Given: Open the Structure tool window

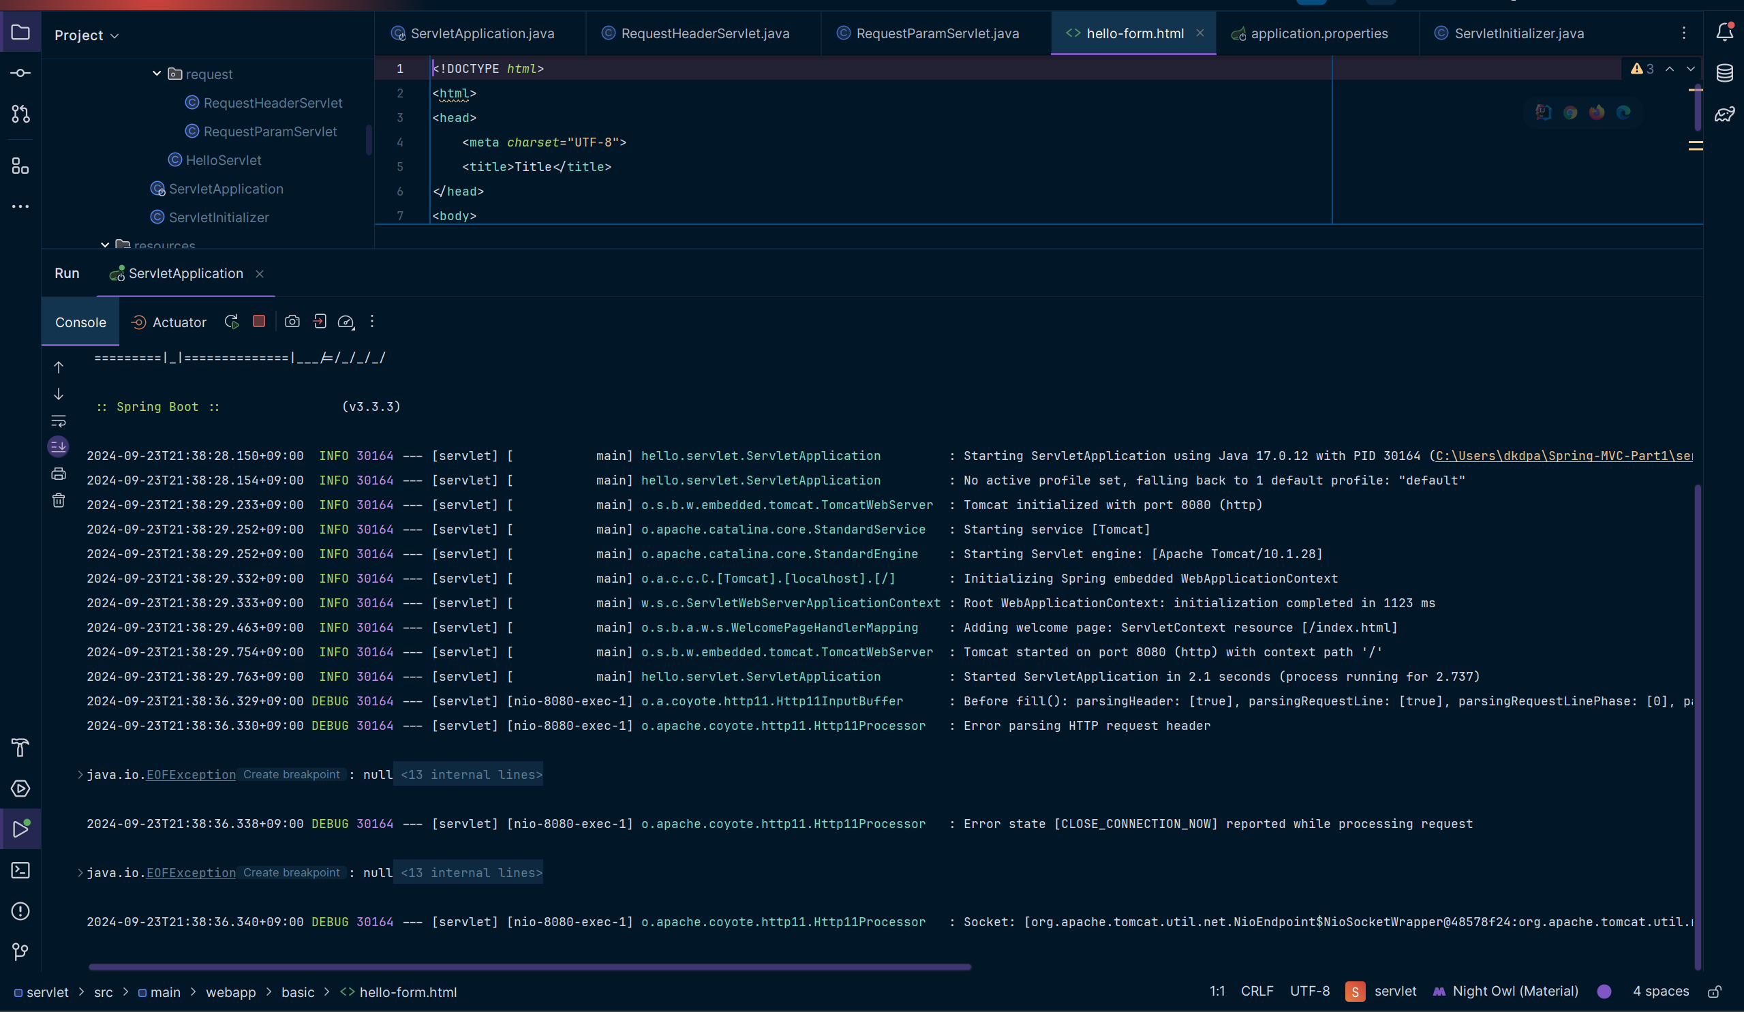Looking at the screenshot, I should point(20,166).
